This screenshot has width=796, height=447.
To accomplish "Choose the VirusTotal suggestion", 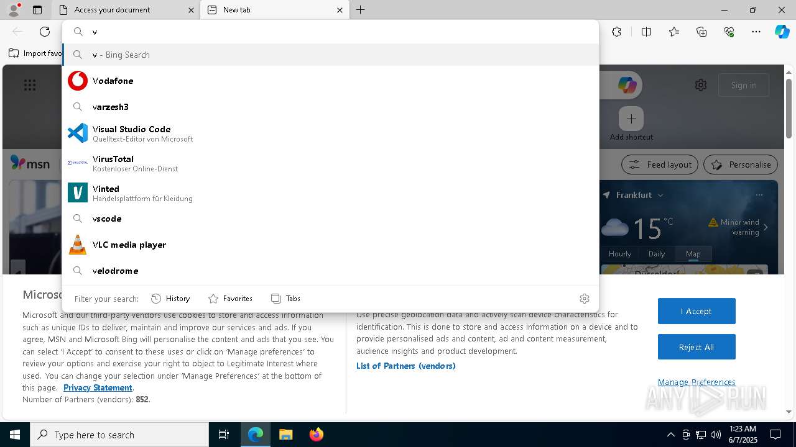I will 330,163.
